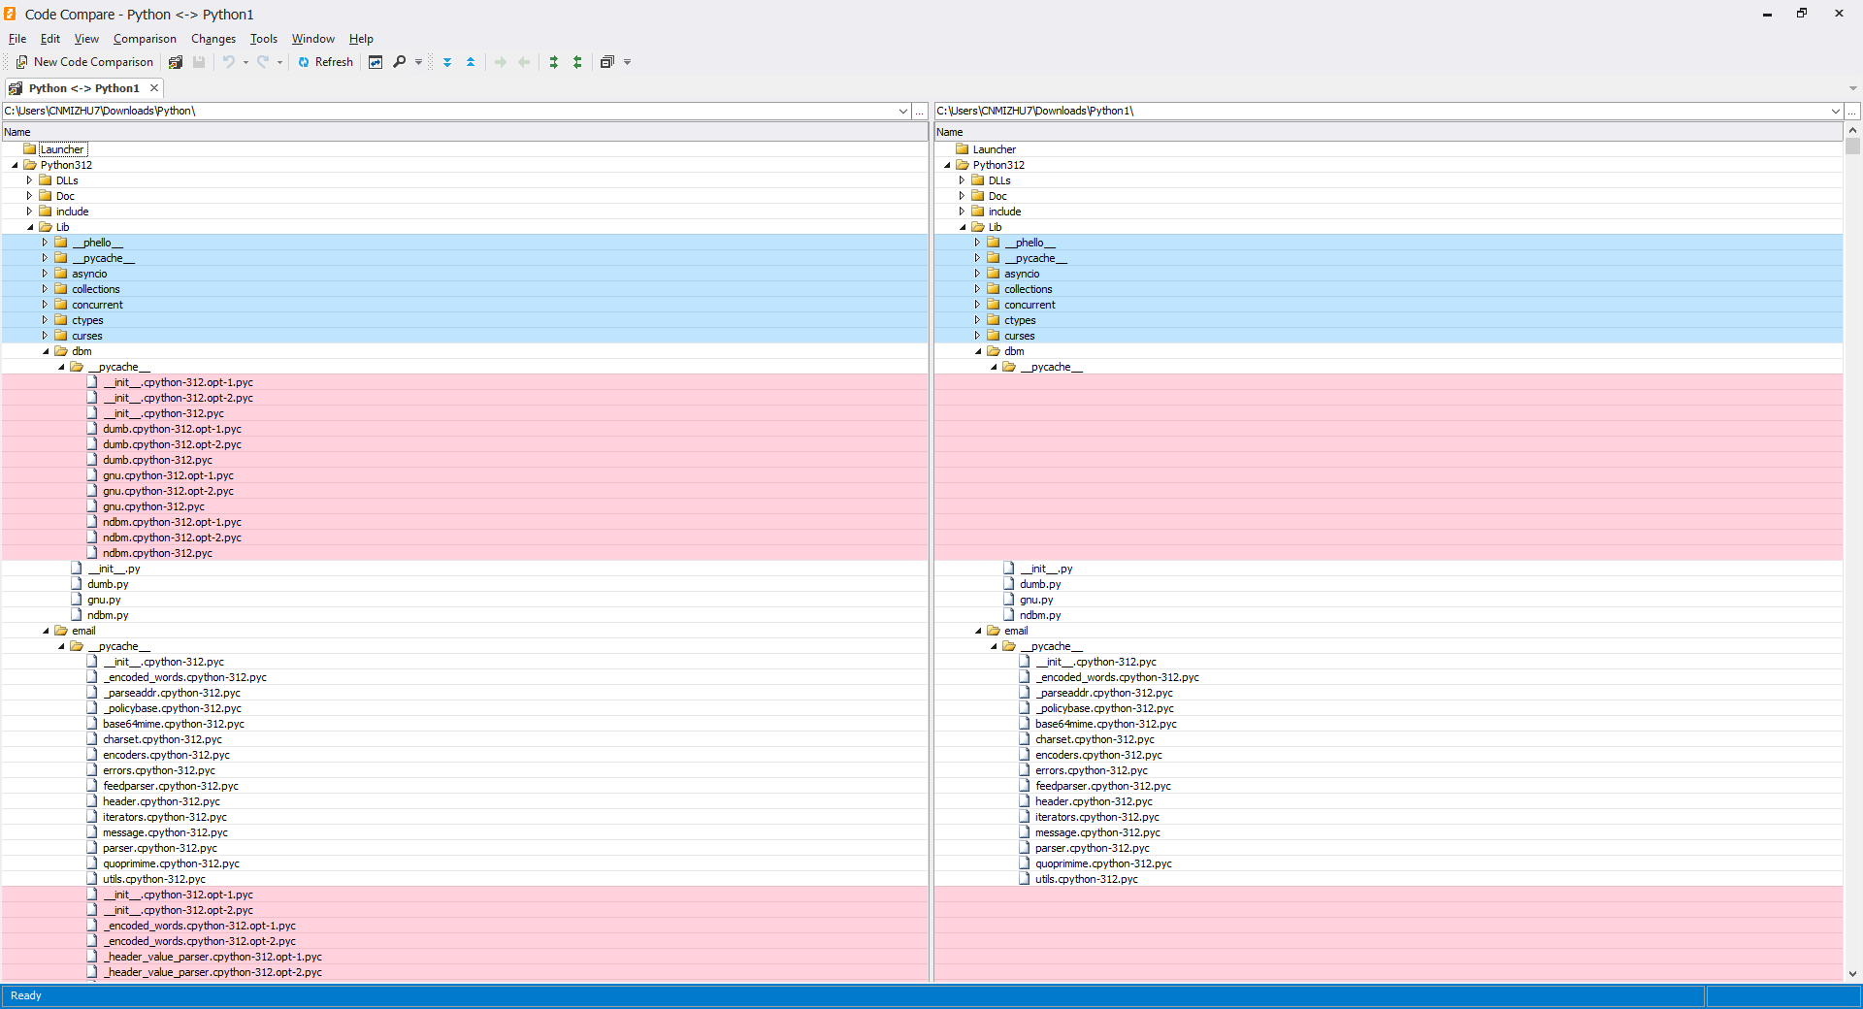Open the Window menu
1863x1009 pixels.
[x=313, y=39]
